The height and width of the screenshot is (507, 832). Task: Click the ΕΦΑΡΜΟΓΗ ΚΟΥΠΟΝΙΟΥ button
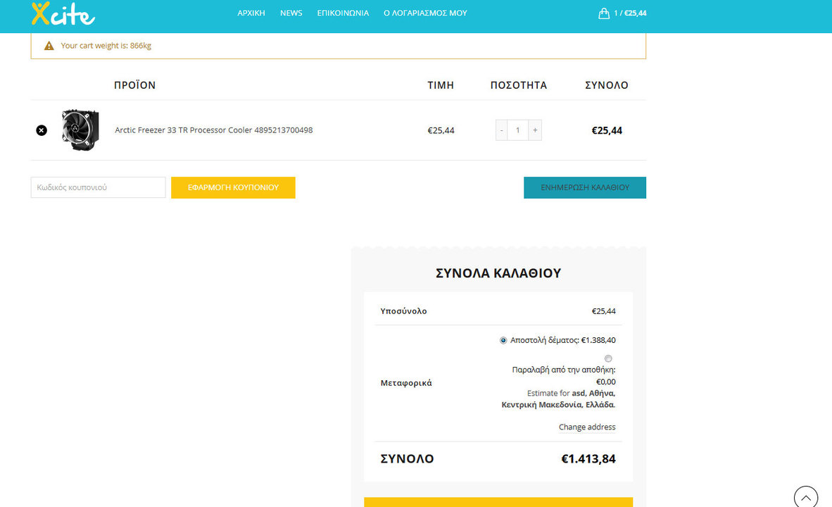[233, 187]
